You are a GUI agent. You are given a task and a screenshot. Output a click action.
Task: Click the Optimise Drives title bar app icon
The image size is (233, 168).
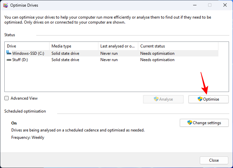pos(6,5)
